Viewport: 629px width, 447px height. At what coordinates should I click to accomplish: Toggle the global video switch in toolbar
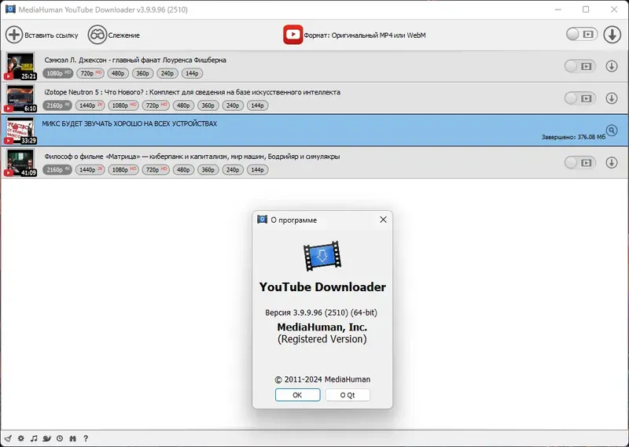tap(581, 35)
